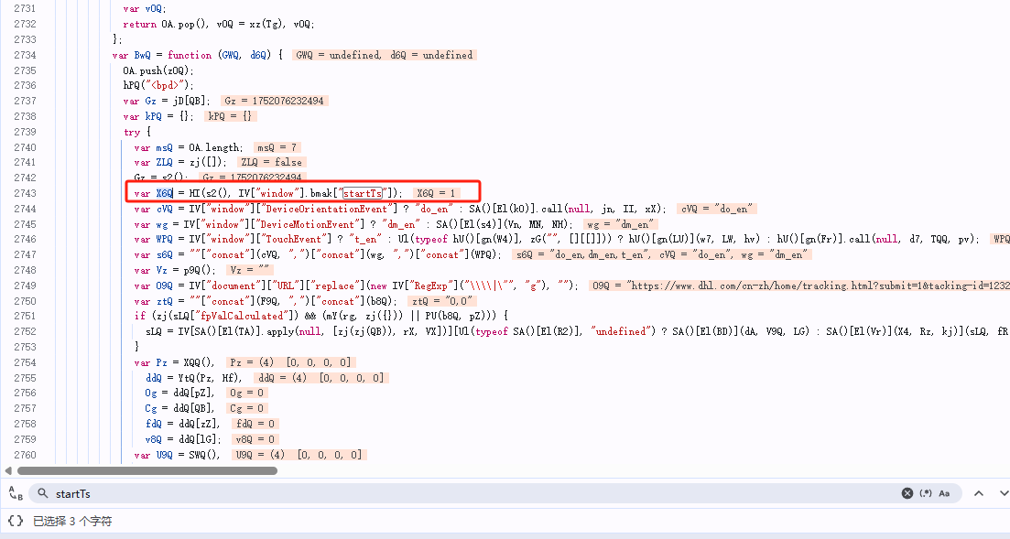Set breakpoint on line 2754
Image resolution: width=1010 pixels, height=539 pixels.
[x=25, y=362]
